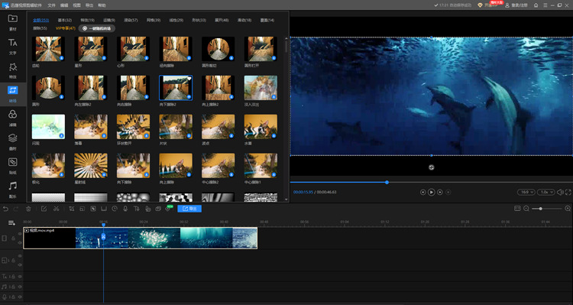Open the 贴纸 stickers panel in sidebar
The width and height of the screenshot is (573, 305).
point(13,165)
